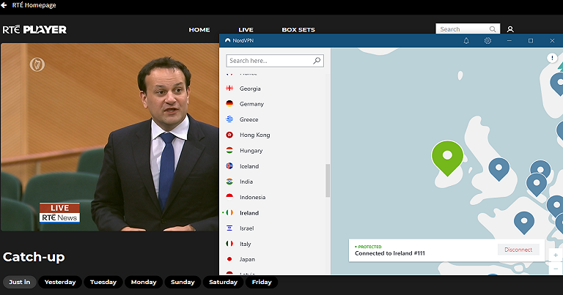563x295 pixels.
Task: Select the Saturday catch-up tab
Action: point(224,282)
